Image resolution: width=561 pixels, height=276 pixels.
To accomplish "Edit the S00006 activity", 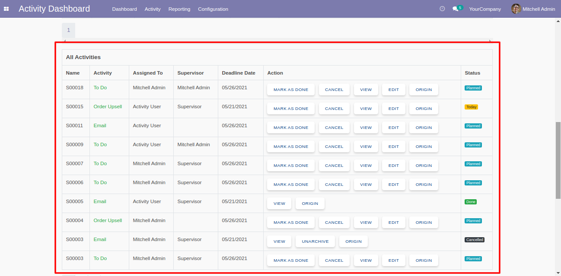I will (x=394, y=185).
